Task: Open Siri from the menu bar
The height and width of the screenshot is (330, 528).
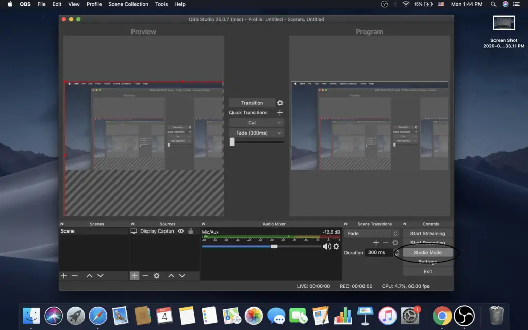Action: click(505, 4)
